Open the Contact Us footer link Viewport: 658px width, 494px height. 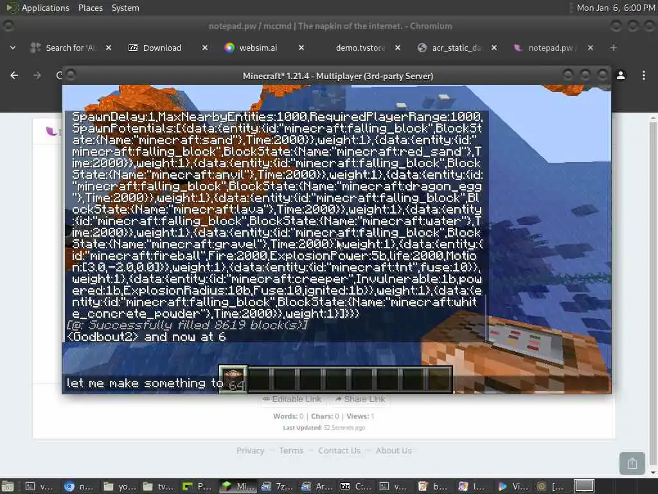point(339,450)
